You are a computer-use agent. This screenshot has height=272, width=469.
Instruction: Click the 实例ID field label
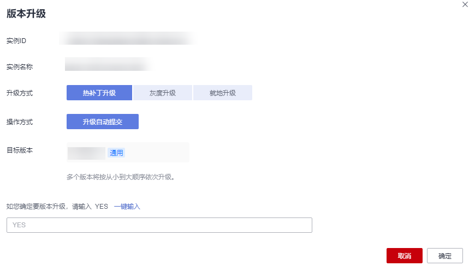(17, 41)
